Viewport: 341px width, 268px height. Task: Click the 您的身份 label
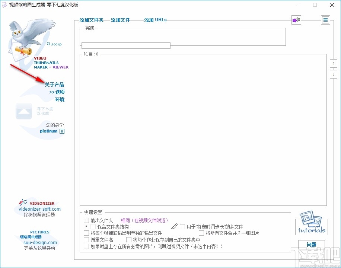click(55, 125)
